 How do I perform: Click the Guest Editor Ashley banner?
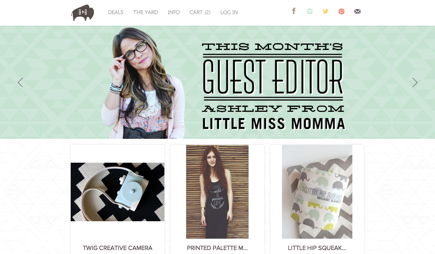click(x=217, y=82)
